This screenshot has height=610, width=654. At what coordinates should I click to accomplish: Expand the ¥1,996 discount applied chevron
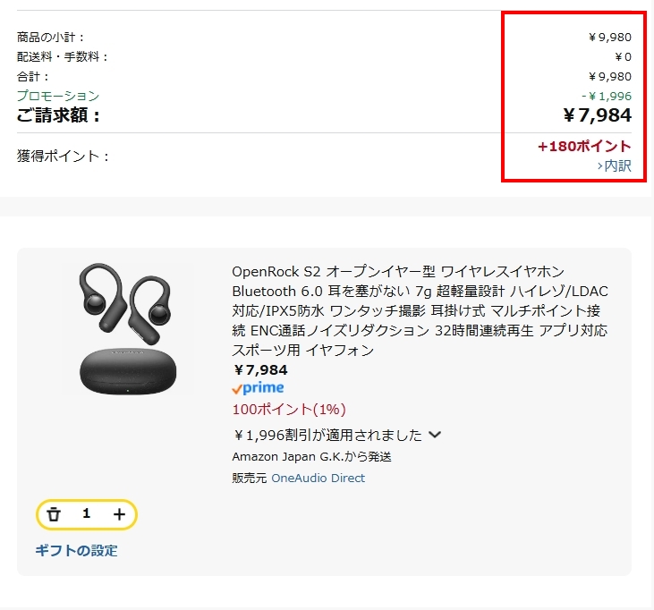[435, 435]
